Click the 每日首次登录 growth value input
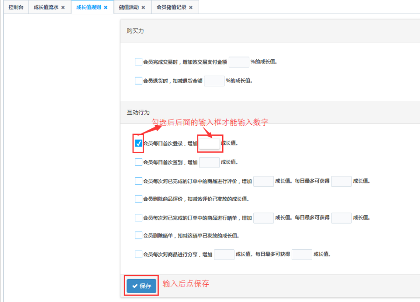 tap(209, 143)
